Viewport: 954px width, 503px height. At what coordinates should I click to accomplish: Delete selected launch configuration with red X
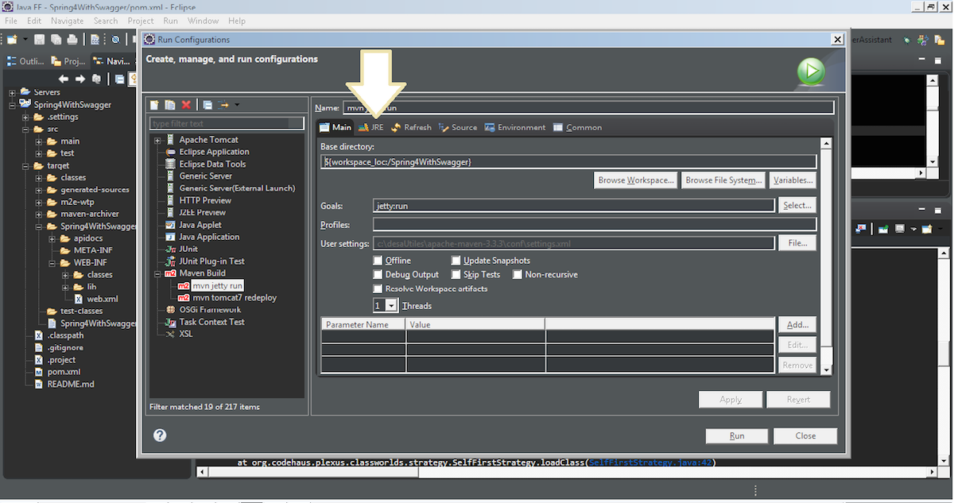[x=186, y=105]
